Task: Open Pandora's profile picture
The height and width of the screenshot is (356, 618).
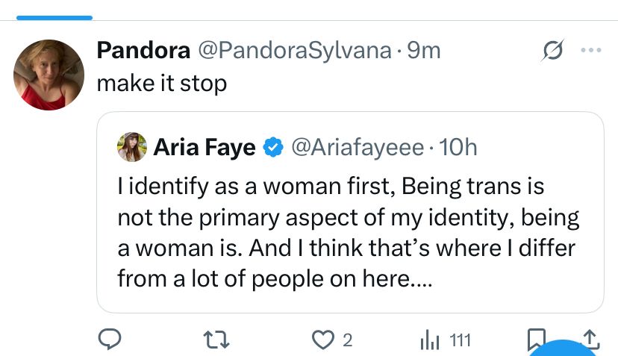Action: (49, 75)
